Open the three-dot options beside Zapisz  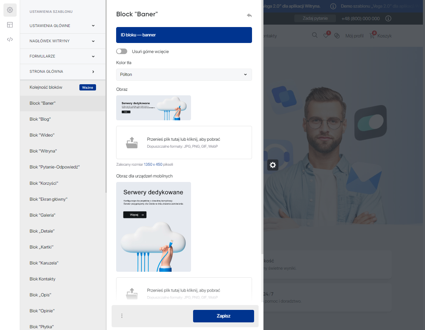[122, 316]
